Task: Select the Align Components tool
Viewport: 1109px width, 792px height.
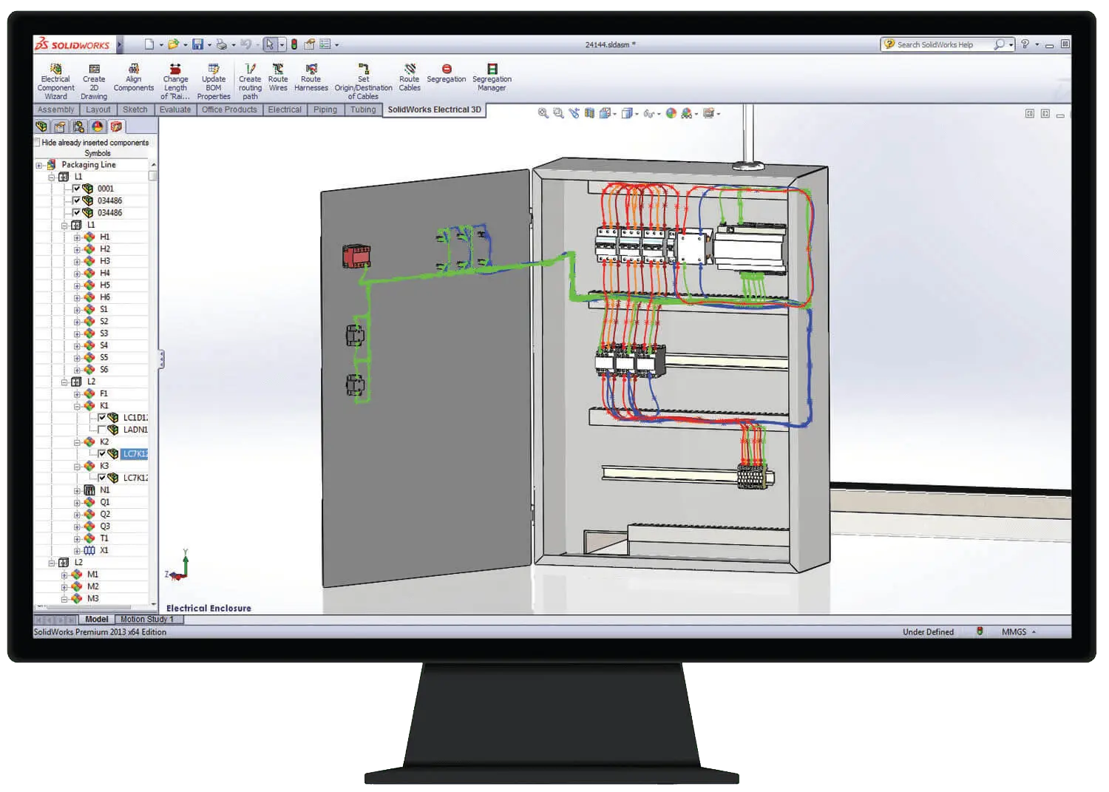Action: [x=134, y=78]
